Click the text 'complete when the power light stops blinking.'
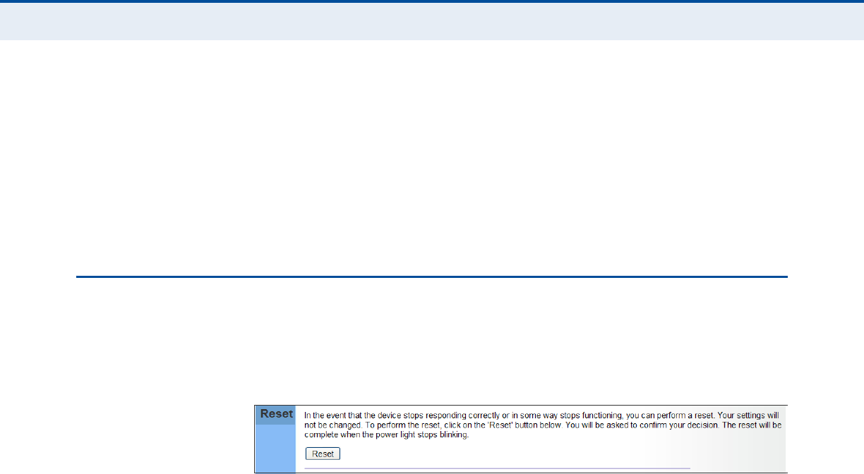This screenshot has height=474, width=864. [x=387, y=435]
